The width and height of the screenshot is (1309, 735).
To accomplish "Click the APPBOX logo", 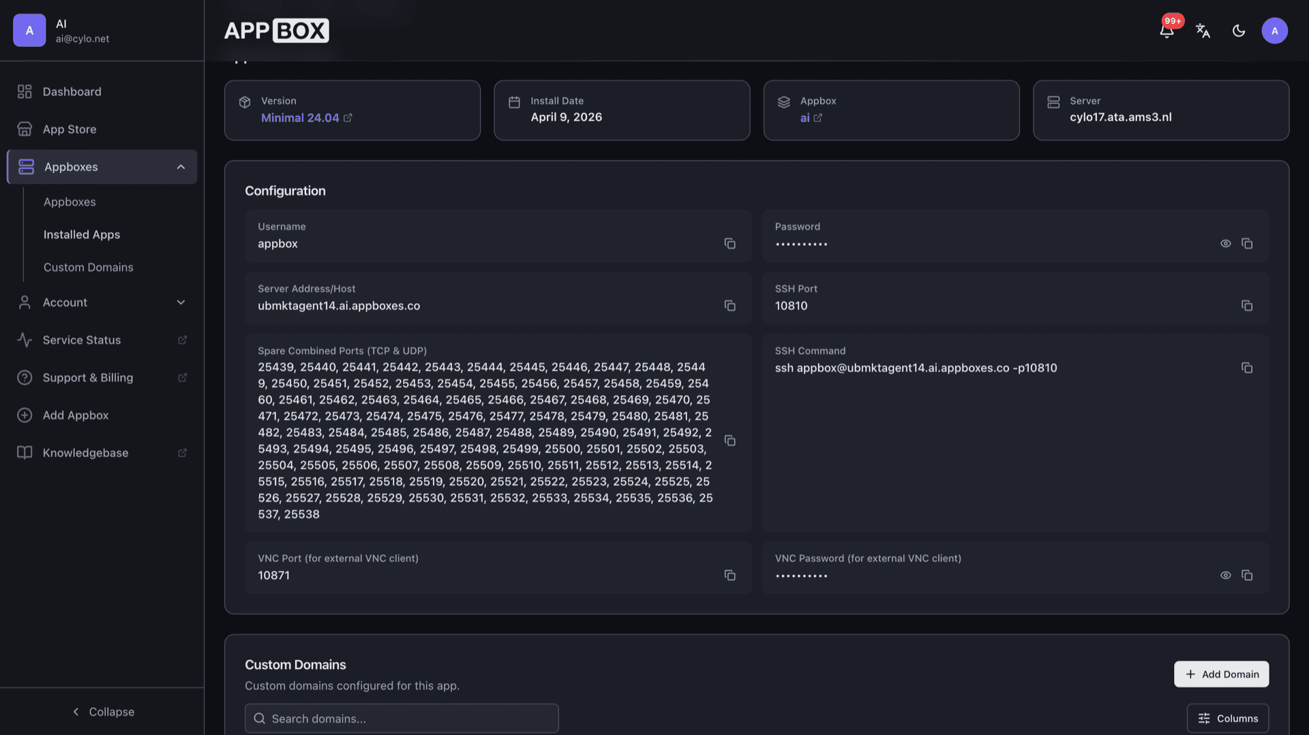I will (x=276, y=31).
